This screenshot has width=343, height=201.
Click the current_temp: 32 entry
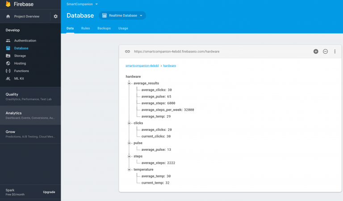tap(155, 183)
